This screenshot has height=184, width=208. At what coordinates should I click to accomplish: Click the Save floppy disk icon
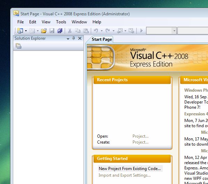(x=52, y=31)
